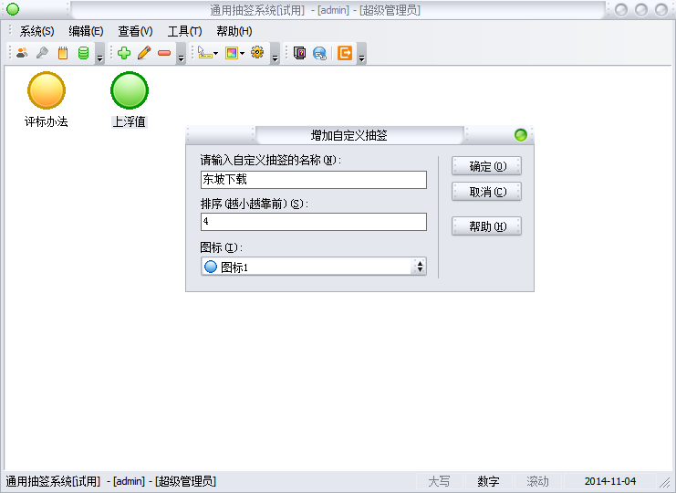
Task: Click the sort order field showing 4
Action: [314, 222]
